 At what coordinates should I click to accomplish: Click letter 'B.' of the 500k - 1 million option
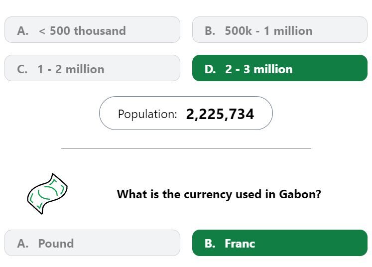point(210,31)
